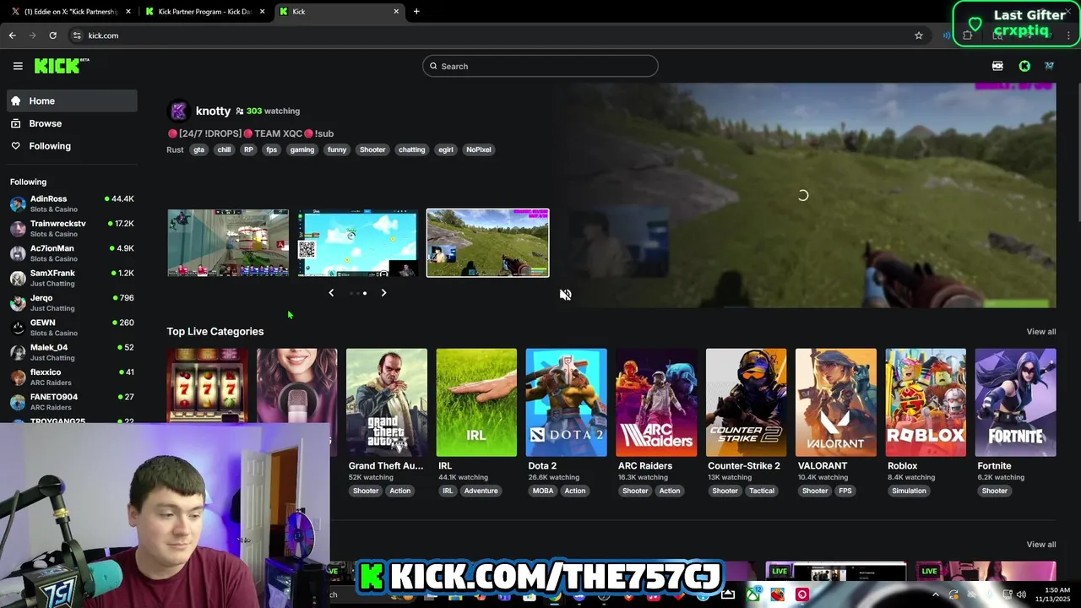Open SamXFrank channel from Following list
The height and width of the screenshot is (608, 1081).
(x=72, y=278)
